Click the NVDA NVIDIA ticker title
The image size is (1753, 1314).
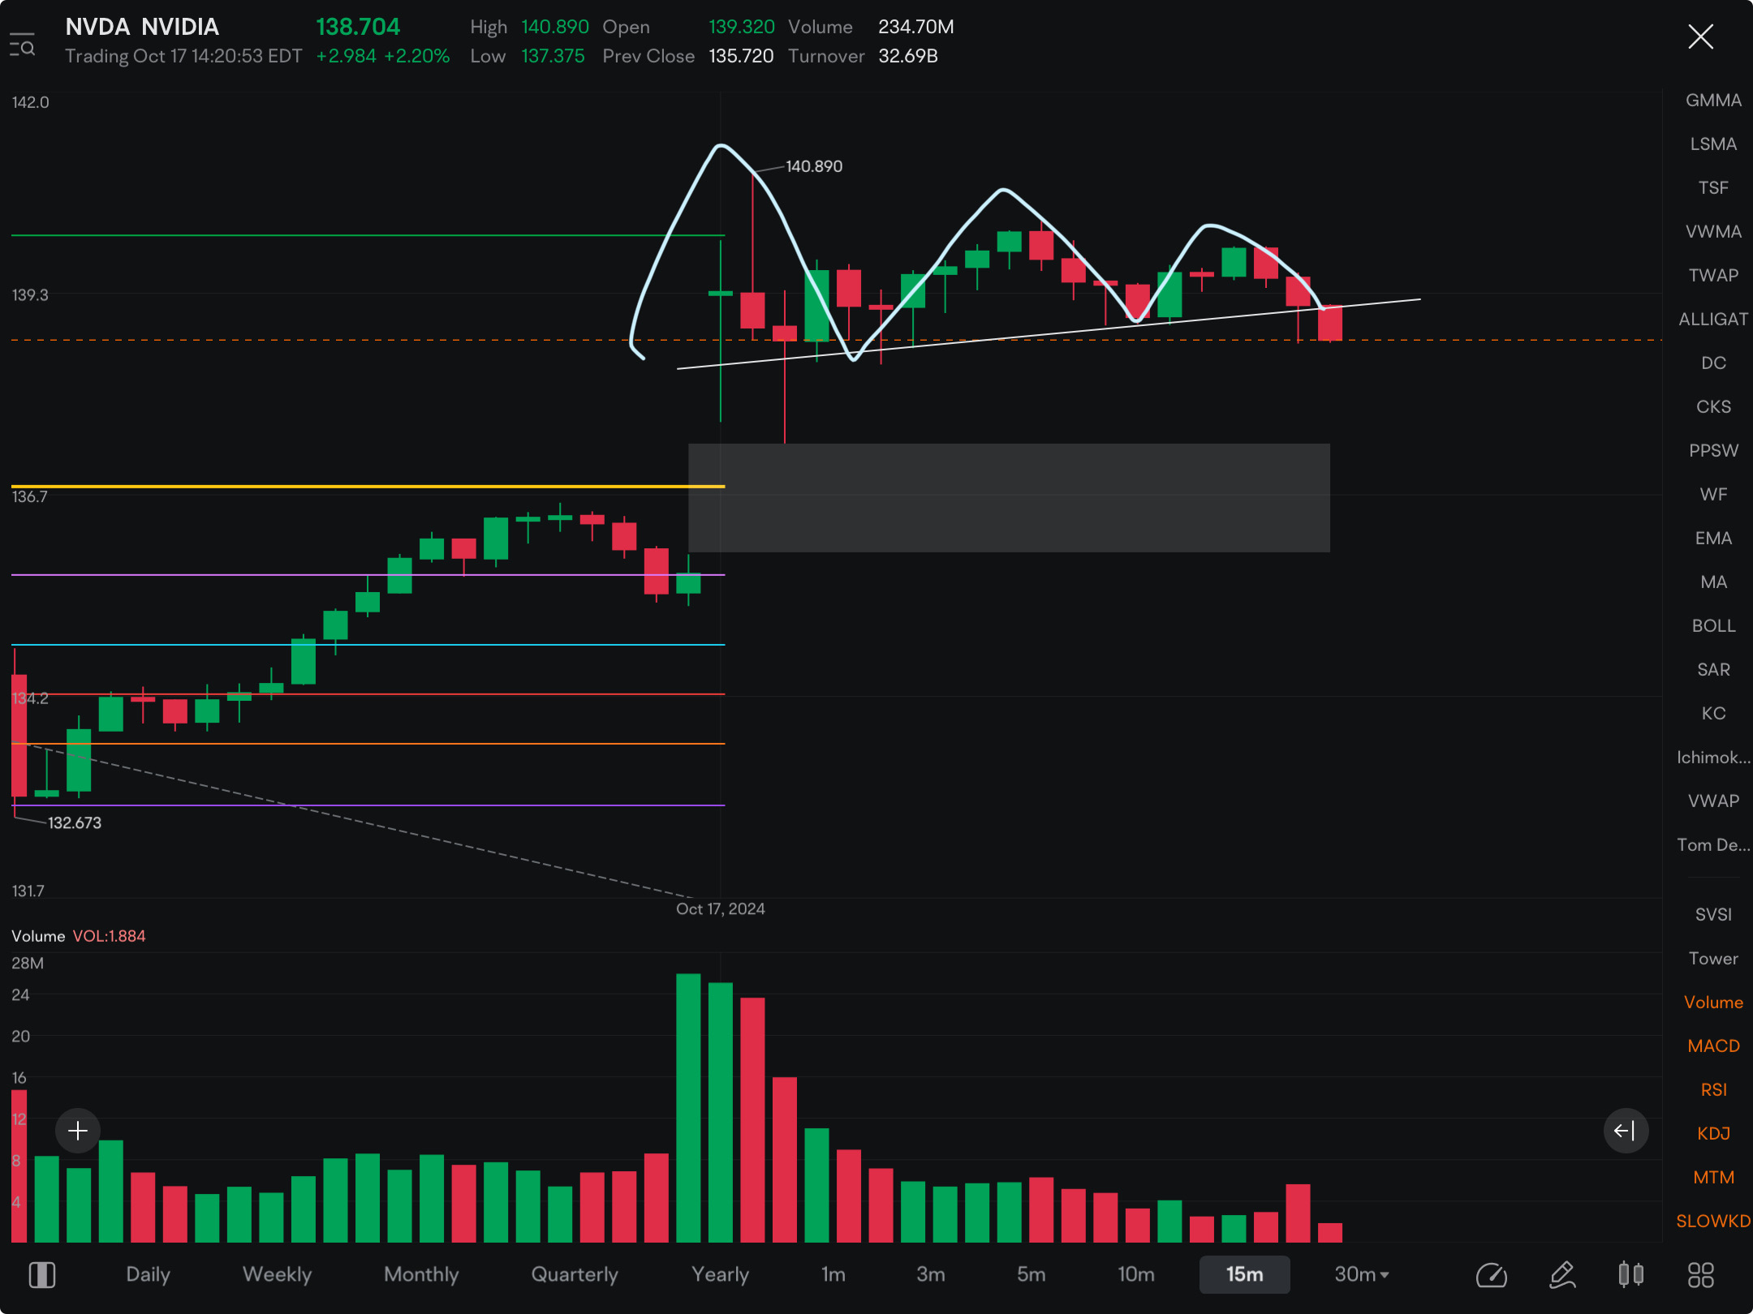pyautogui.click(x=142, y=27)
